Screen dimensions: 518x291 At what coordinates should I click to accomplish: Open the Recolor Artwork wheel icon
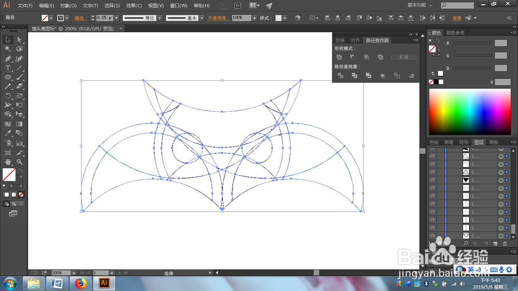[x=298, y=18]
